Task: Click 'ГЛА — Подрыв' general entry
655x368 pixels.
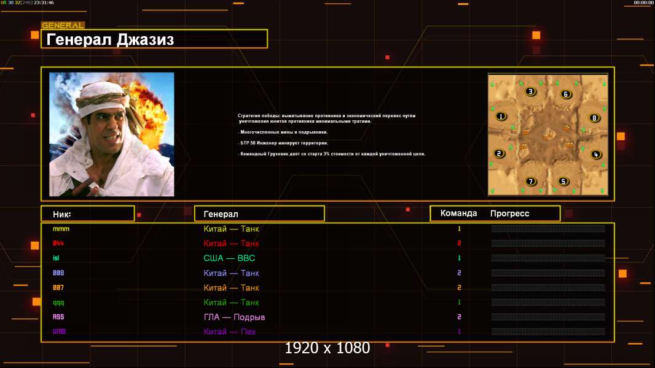Action: pyautogui.click(x=234, y=317)
